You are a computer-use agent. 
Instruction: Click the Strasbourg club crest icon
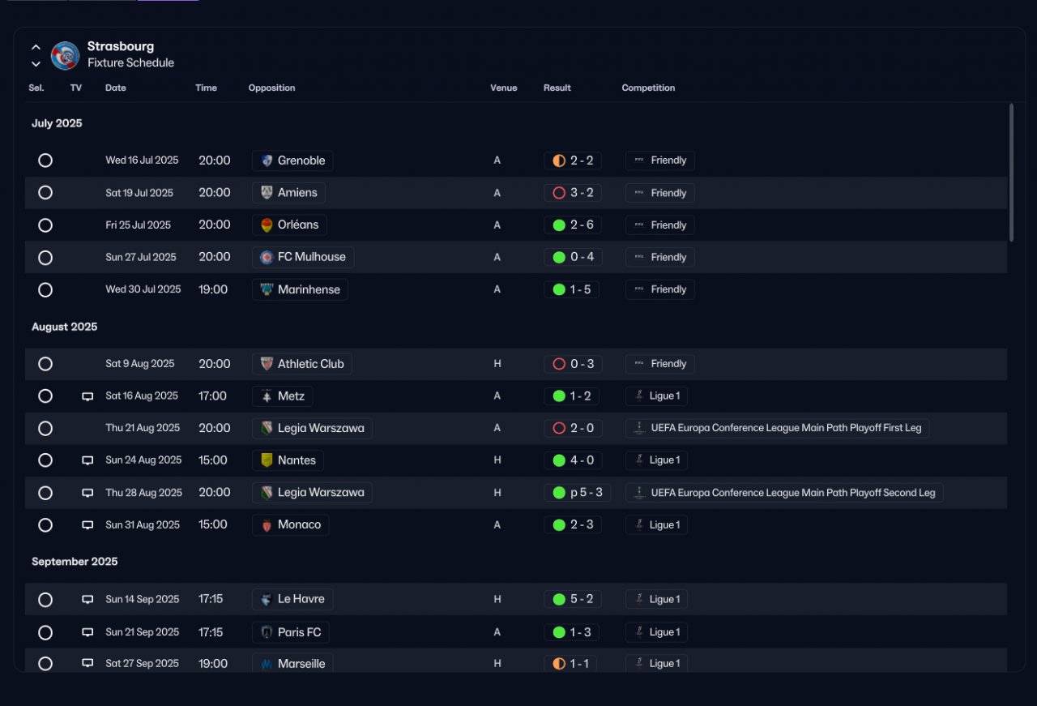[x=66, y=55]
